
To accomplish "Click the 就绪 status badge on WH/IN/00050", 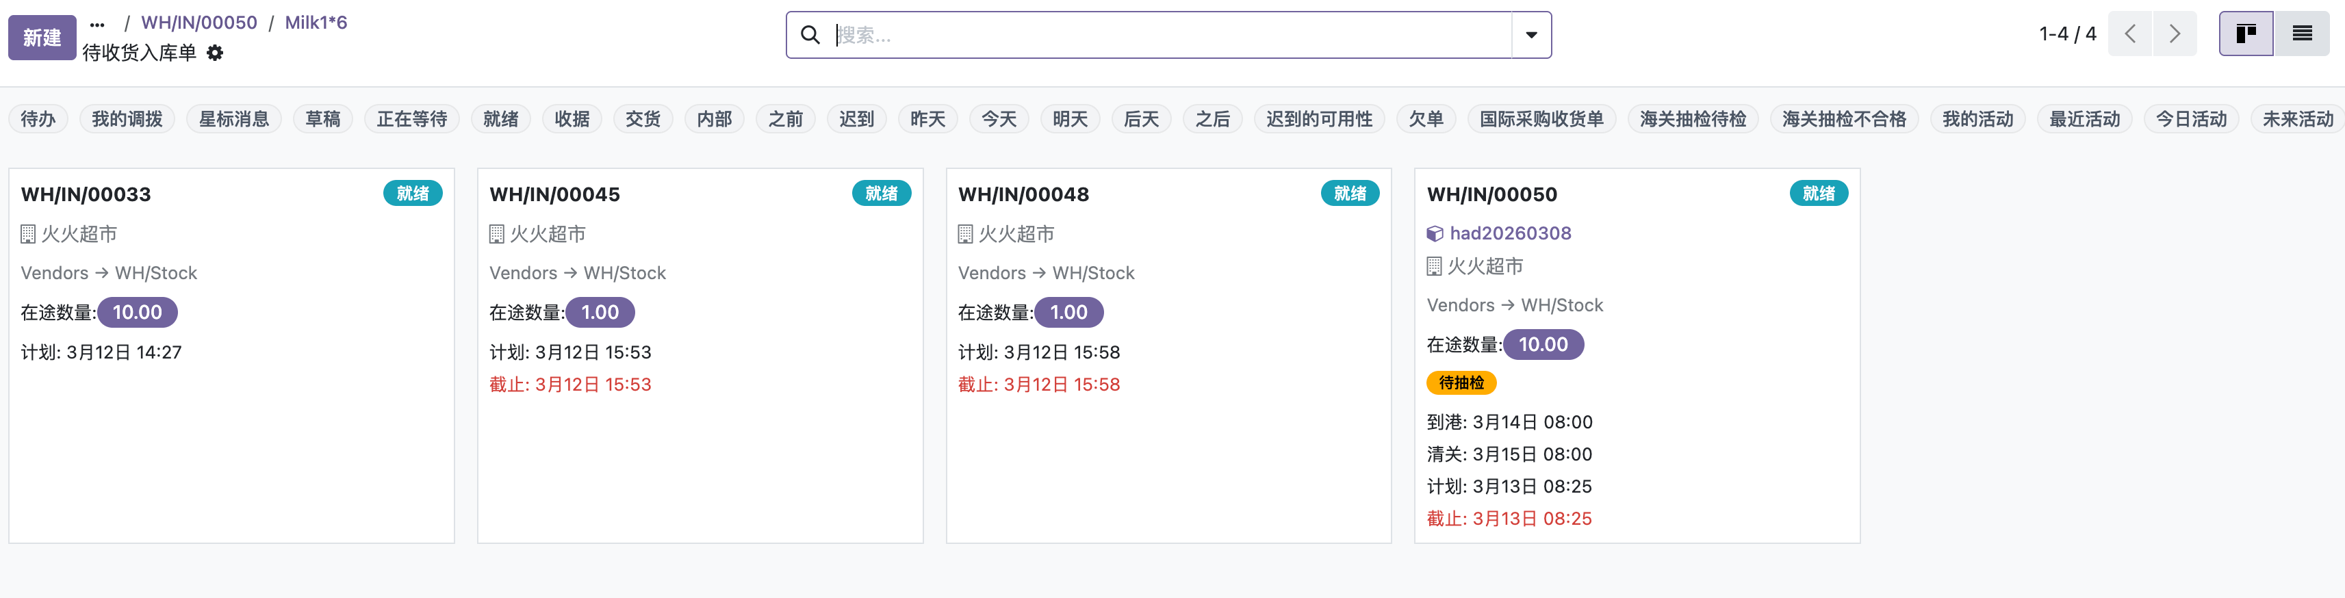I will coord(1819,194).
